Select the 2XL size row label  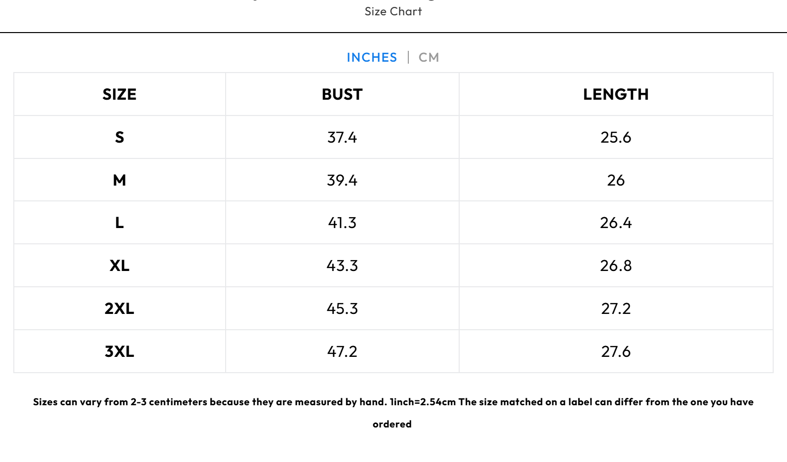[119, 308]
